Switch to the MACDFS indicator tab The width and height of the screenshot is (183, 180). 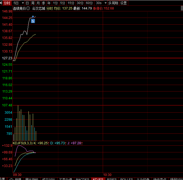pyautogui.click(x=82, y=179)
